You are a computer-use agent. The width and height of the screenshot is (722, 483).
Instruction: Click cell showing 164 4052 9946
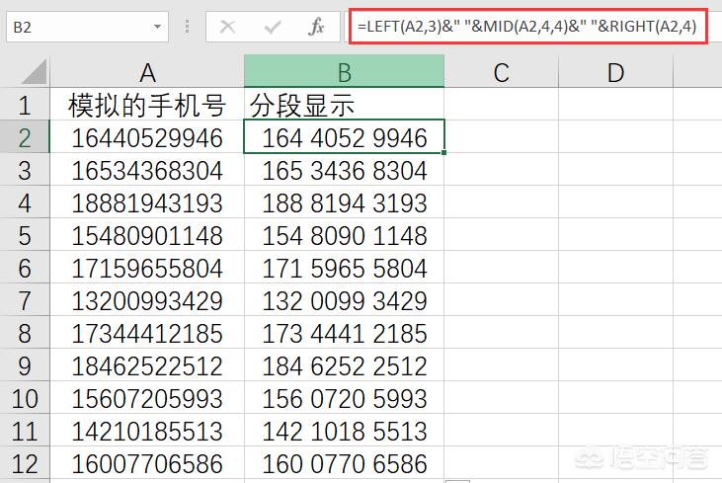pos(344,136)
